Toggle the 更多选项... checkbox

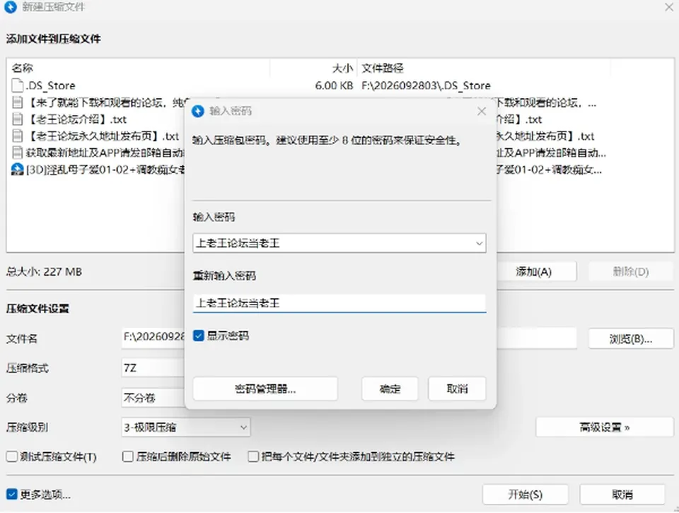(x=12, y=494)
